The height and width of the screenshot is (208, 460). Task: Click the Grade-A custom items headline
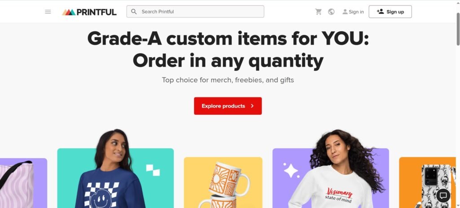[x=228, y=50]
